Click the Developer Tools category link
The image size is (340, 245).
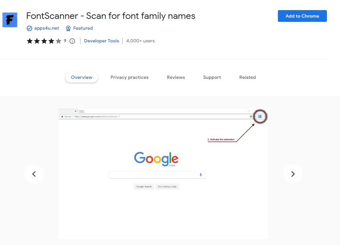point(101,41)
